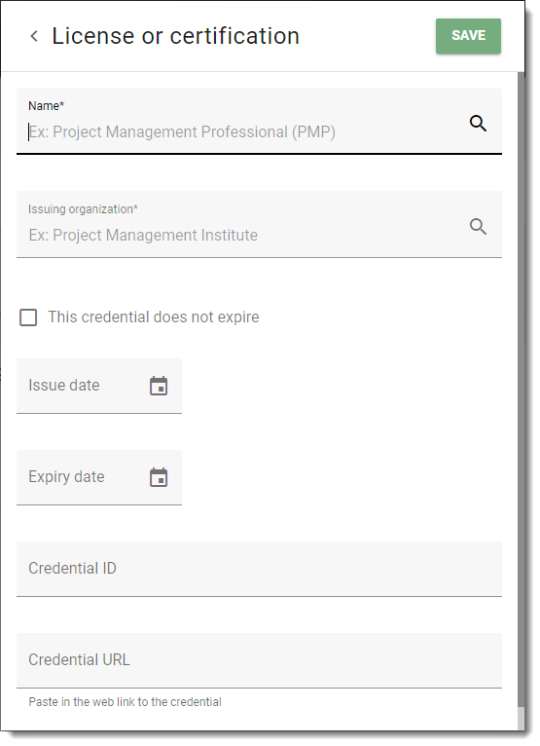
Task: Select the Expiry date field
Action: 99,477
